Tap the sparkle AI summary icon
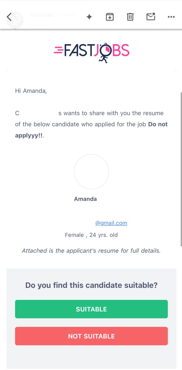This screenshot has height=370, width=182. point(89,17)
